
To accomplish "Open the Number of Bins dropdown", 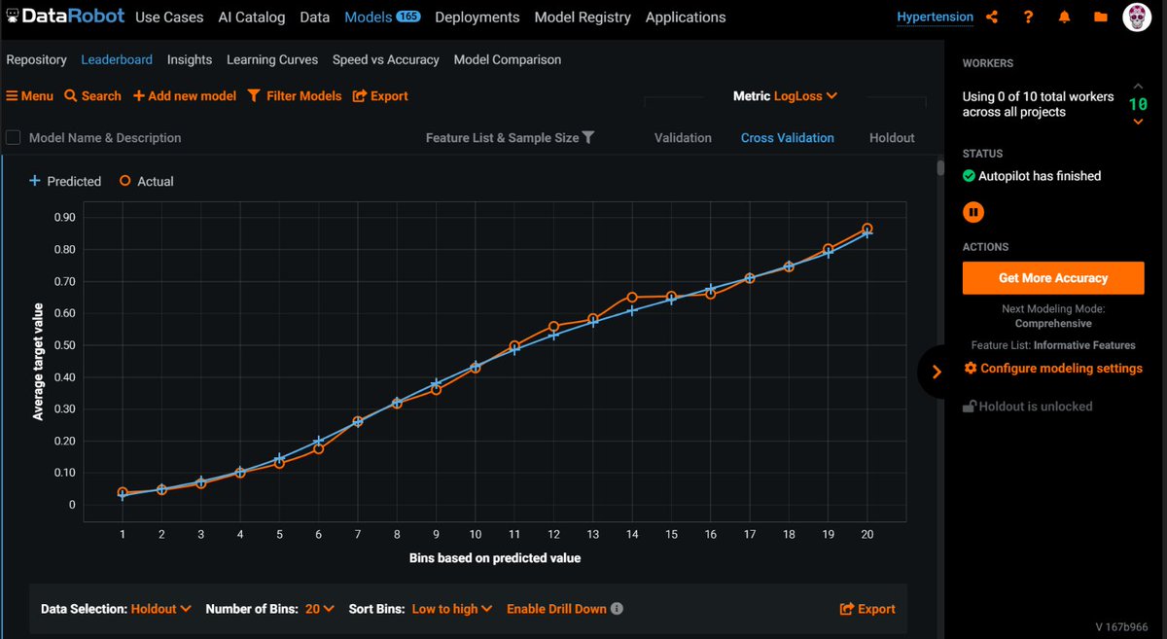I will (320, 609).
